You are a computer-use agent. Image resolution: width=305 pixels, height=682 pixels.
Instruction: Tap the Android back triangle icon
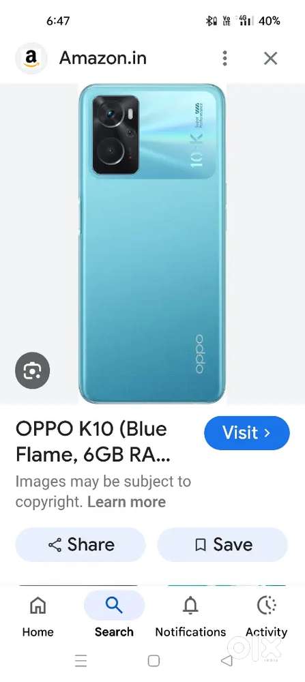click(227, 661)
